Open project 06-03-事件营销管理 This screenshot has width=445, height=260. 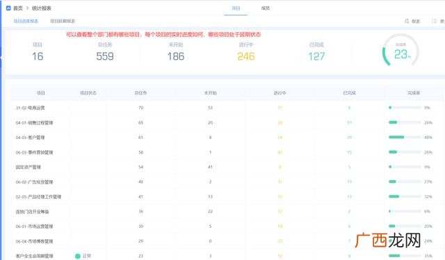coord(34,152)
